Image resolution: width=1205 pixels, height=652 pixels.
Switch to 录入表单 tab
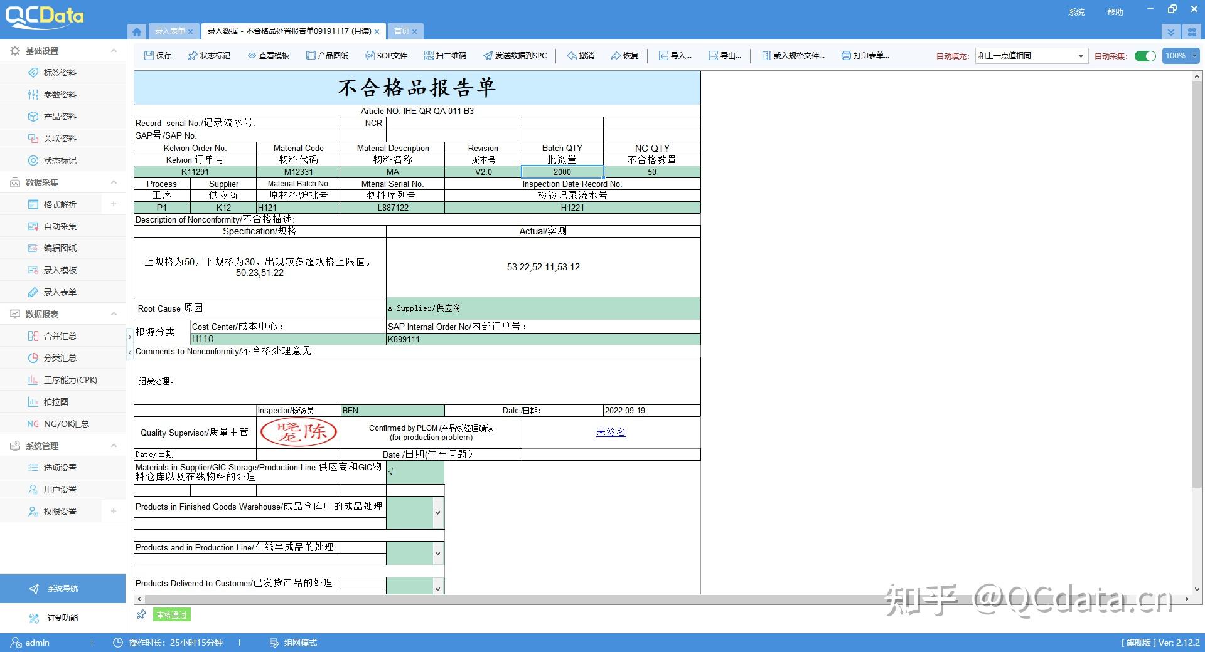pos(170,31)
